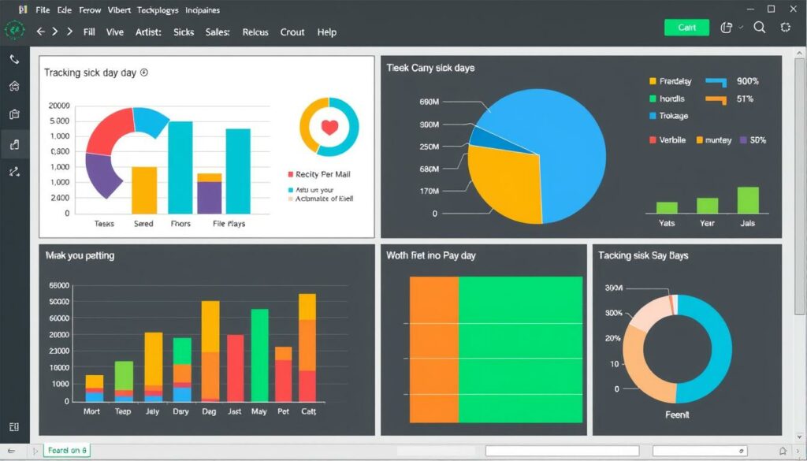Open the panel icon at sidebar bottom
This screenshot has width=807, height=461.
click(x=14, y=426)
